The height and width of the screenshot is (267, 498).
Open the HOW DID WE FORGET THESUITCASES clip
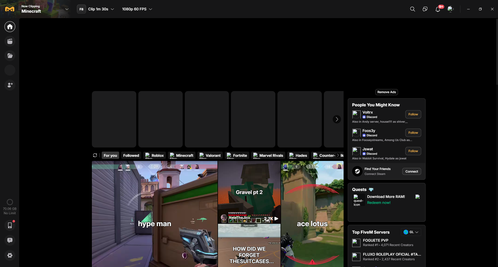click(x=249, y=246)
